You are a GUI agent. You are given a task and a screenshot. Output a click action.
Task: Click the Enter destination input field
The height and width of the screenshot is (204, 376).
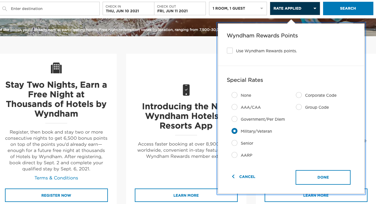pos(50,9)
